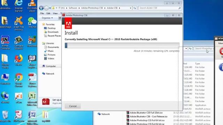Image resolution: width=223 pixels, height=125 pixels.
Task: Click the Adobe logo in installer
Action: tap(68, 23)
